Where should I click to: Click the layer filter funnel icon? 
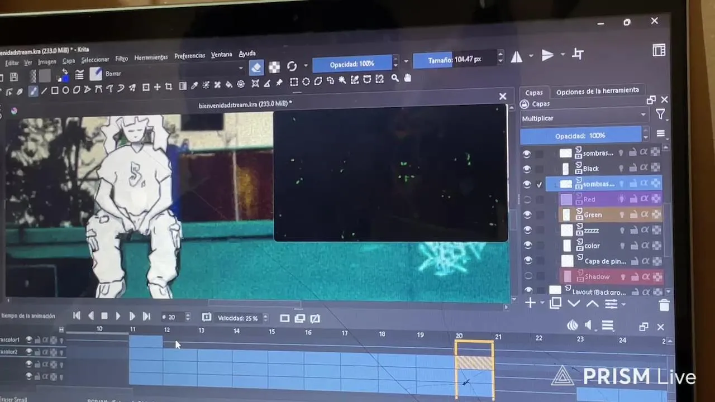[x=660, y=114]
